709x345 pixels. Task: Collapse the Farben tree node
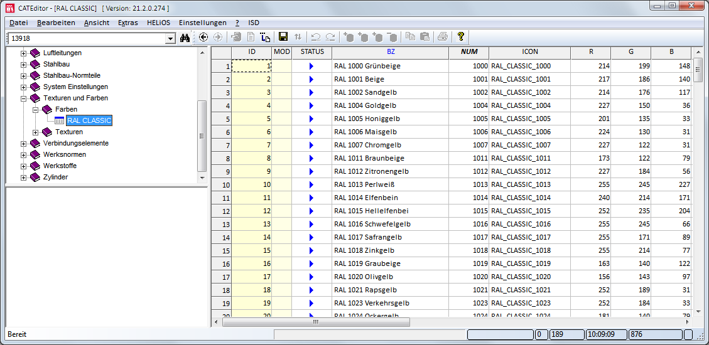click(x=36, y=109)
